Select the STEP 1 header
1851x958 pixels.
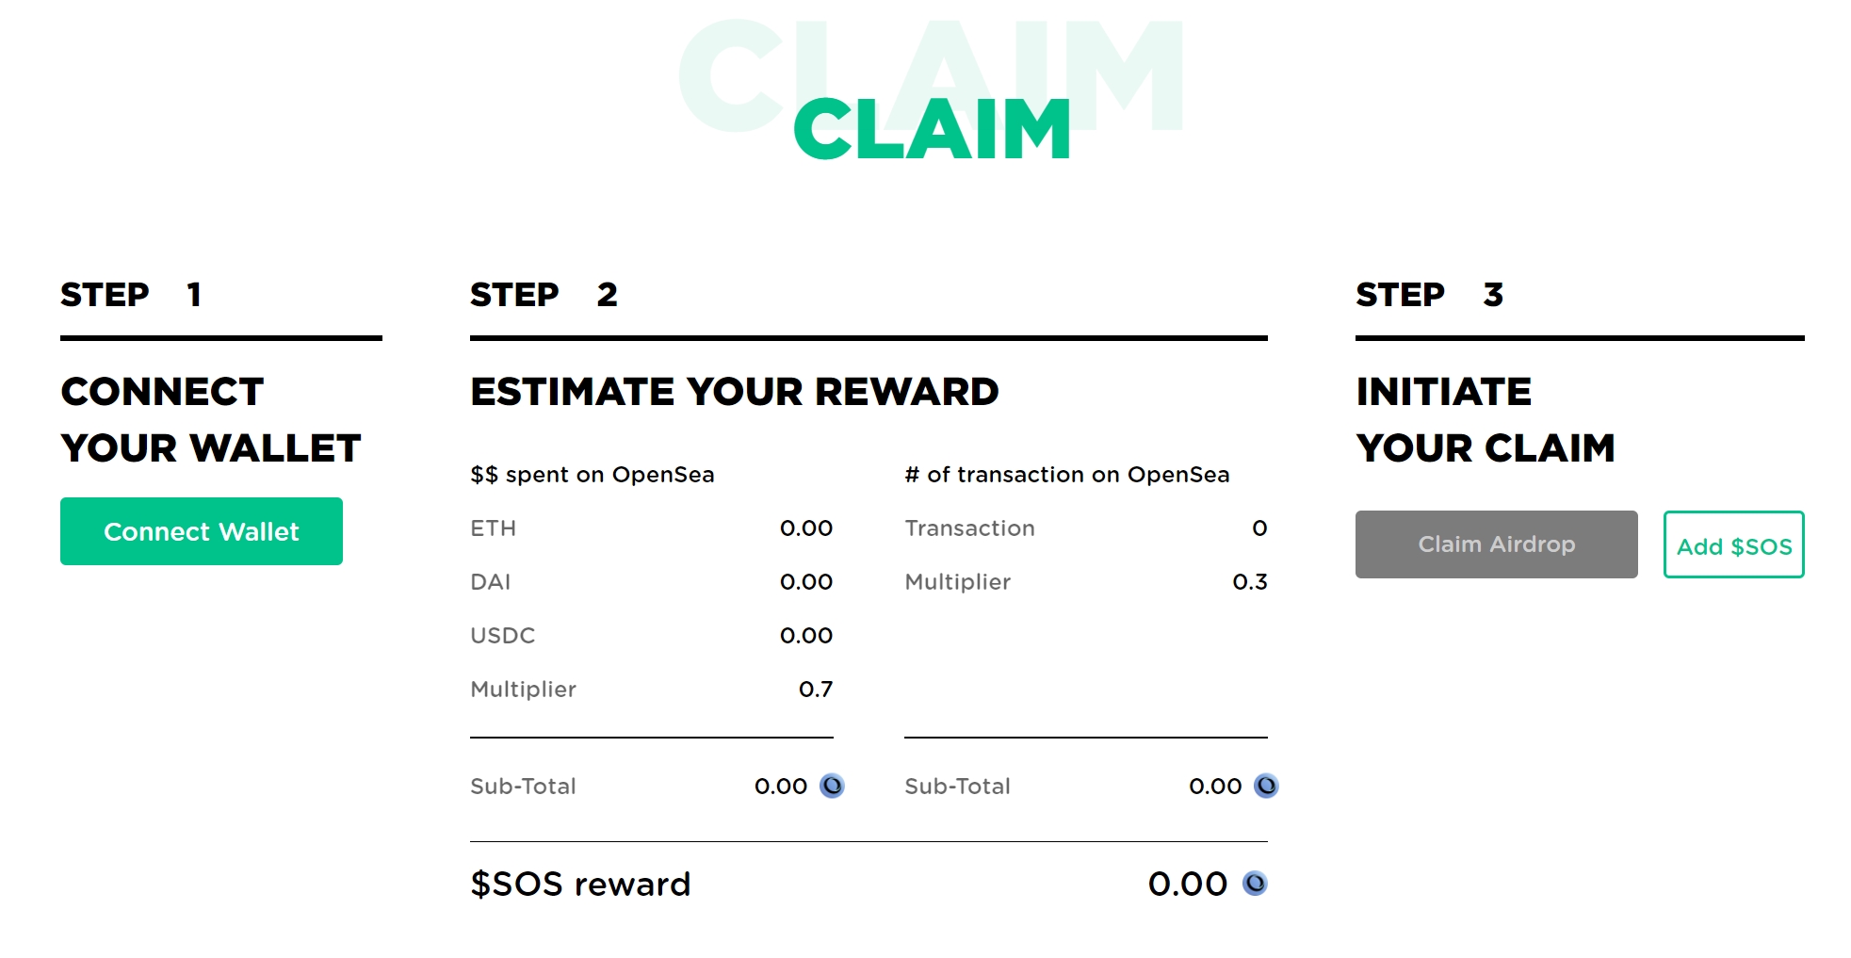coord(131,295)
